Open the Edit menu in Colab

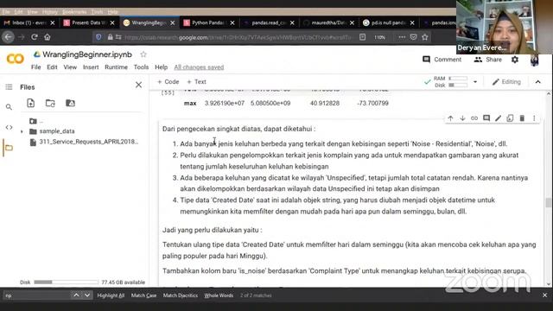coord(52,67)
